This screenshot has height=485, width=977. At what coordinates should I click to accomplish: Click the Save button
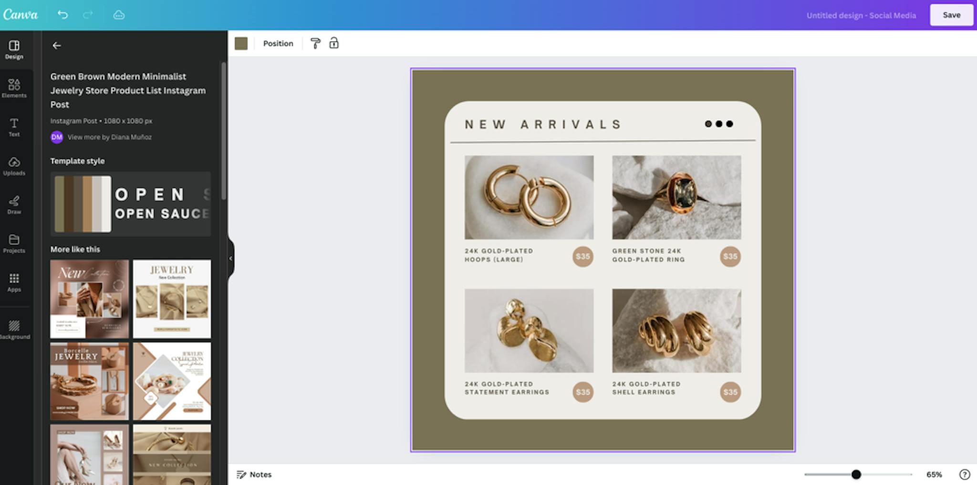tap(951, 15)
